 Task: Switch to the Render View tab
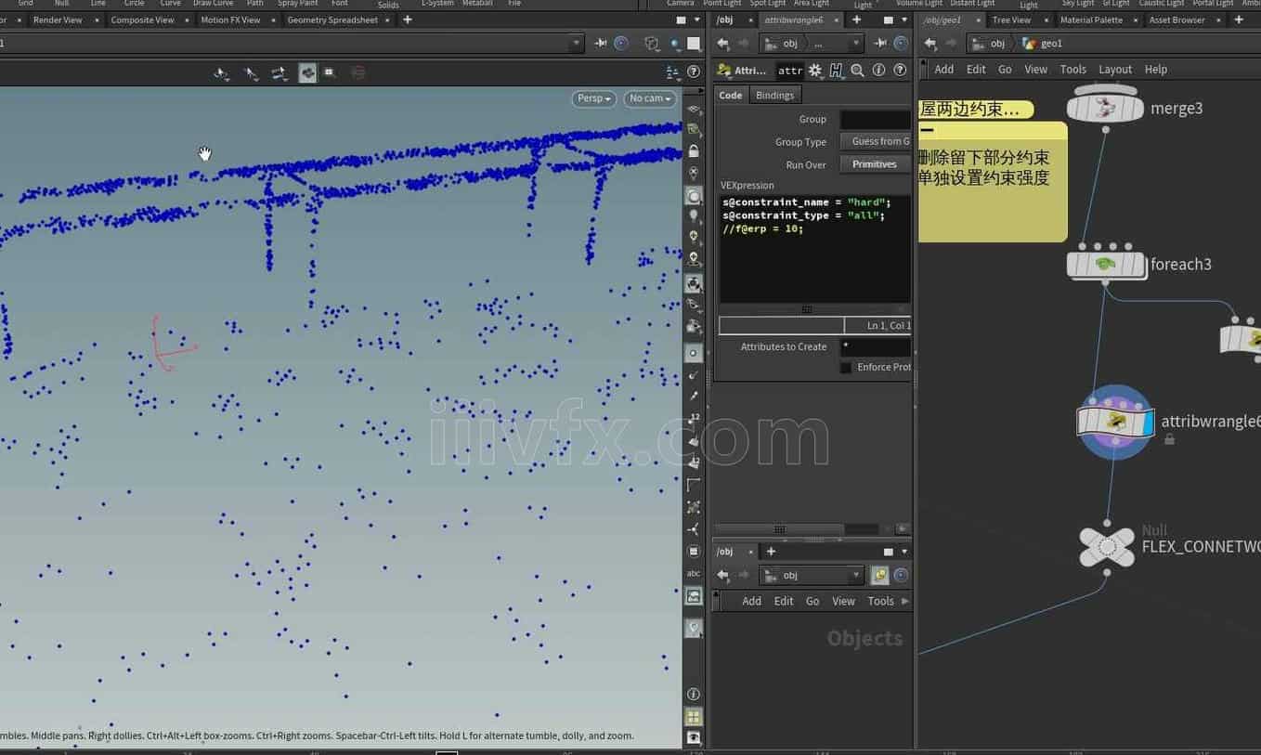[58, 20]
